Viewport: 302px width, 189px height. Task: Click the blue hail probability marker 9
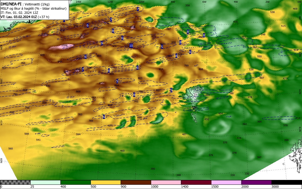click(102, 43)
